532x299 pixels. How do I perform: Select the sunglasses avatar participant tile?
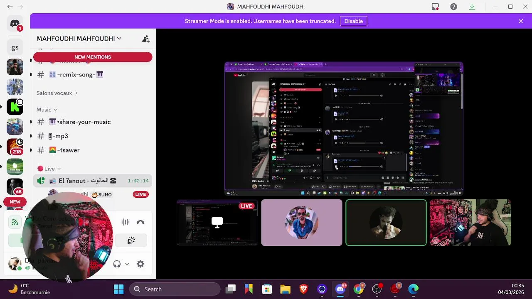(301, 223)
